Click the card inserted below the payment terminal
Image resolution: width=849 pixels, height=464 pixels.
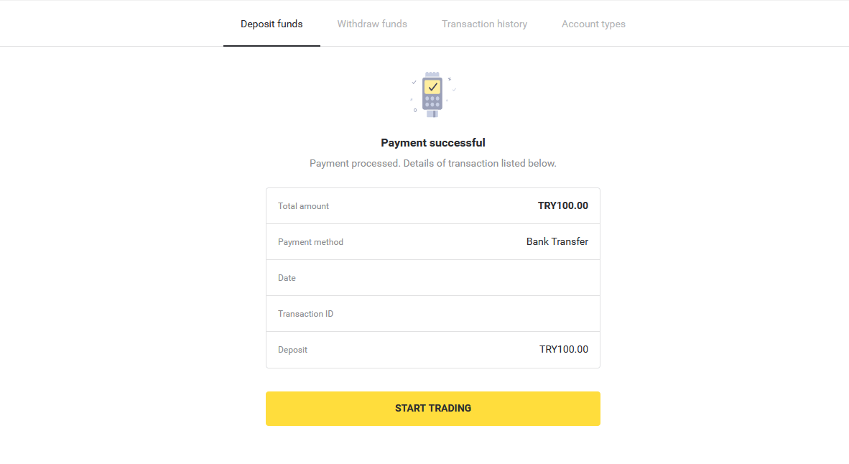(x=432, y=113)
